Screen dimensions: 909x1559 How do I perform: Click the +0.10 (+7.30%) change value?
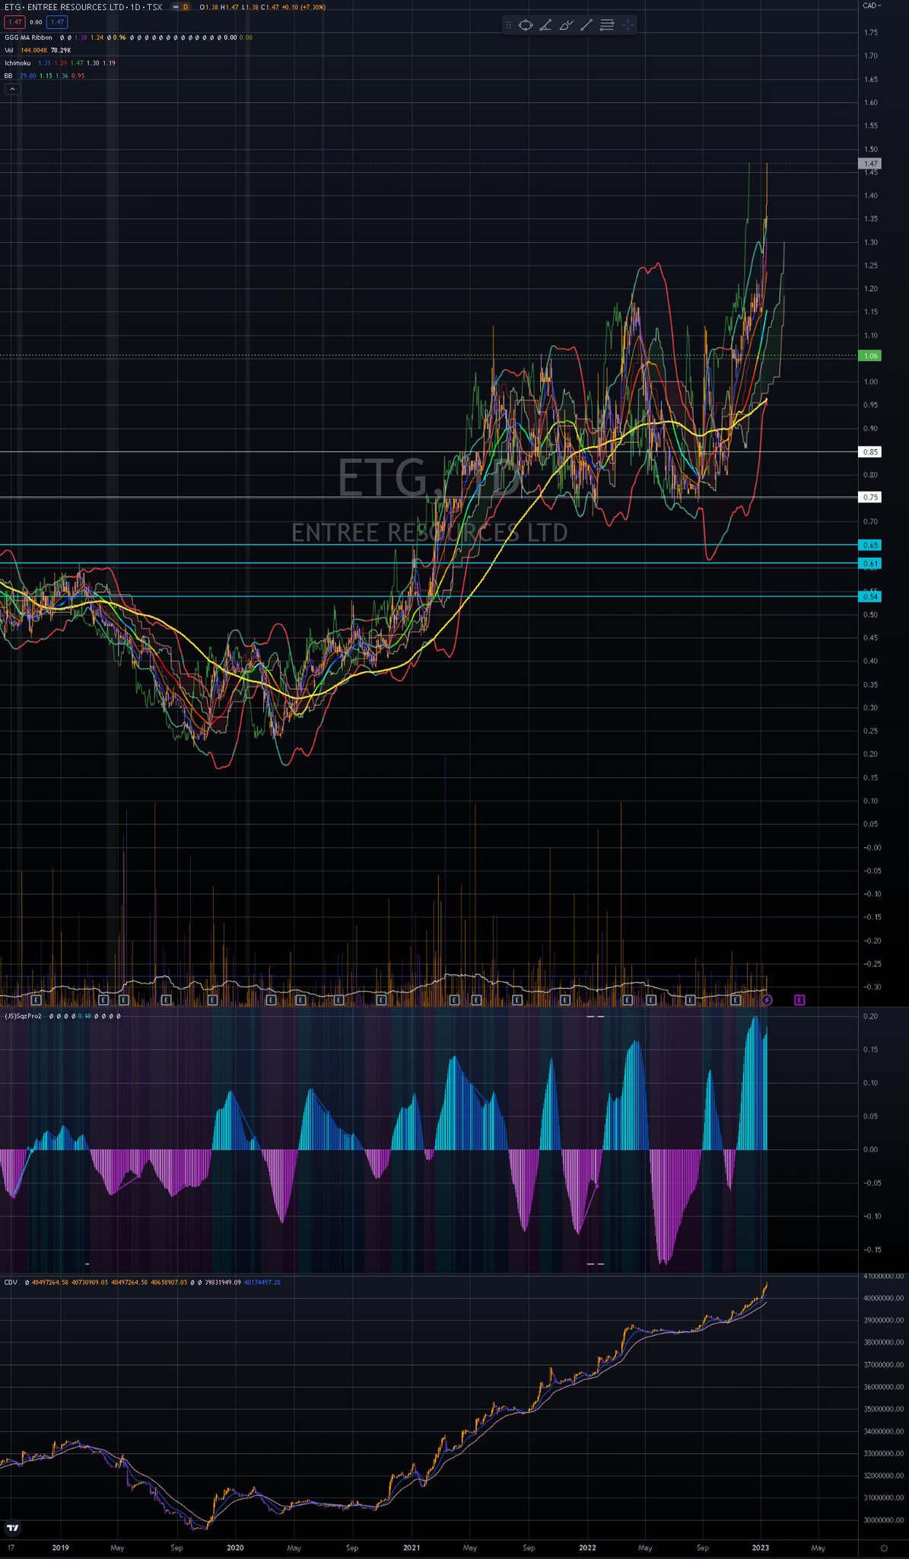(x=304, y=7)
